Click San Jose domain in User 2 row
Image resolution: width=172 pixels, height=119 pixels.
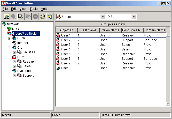pos(150,40)
